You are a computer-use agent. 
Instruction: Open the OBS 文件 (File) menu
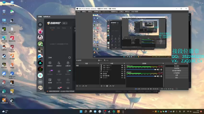click(x=78, y=12)
